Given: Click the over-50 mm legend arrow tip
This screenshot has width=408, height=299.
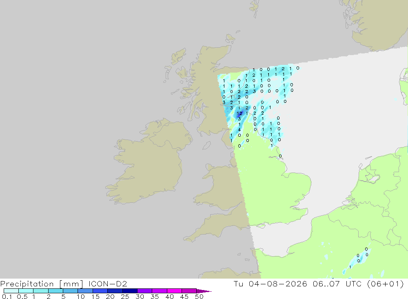Looking at the screenshot, I should 204,291.
